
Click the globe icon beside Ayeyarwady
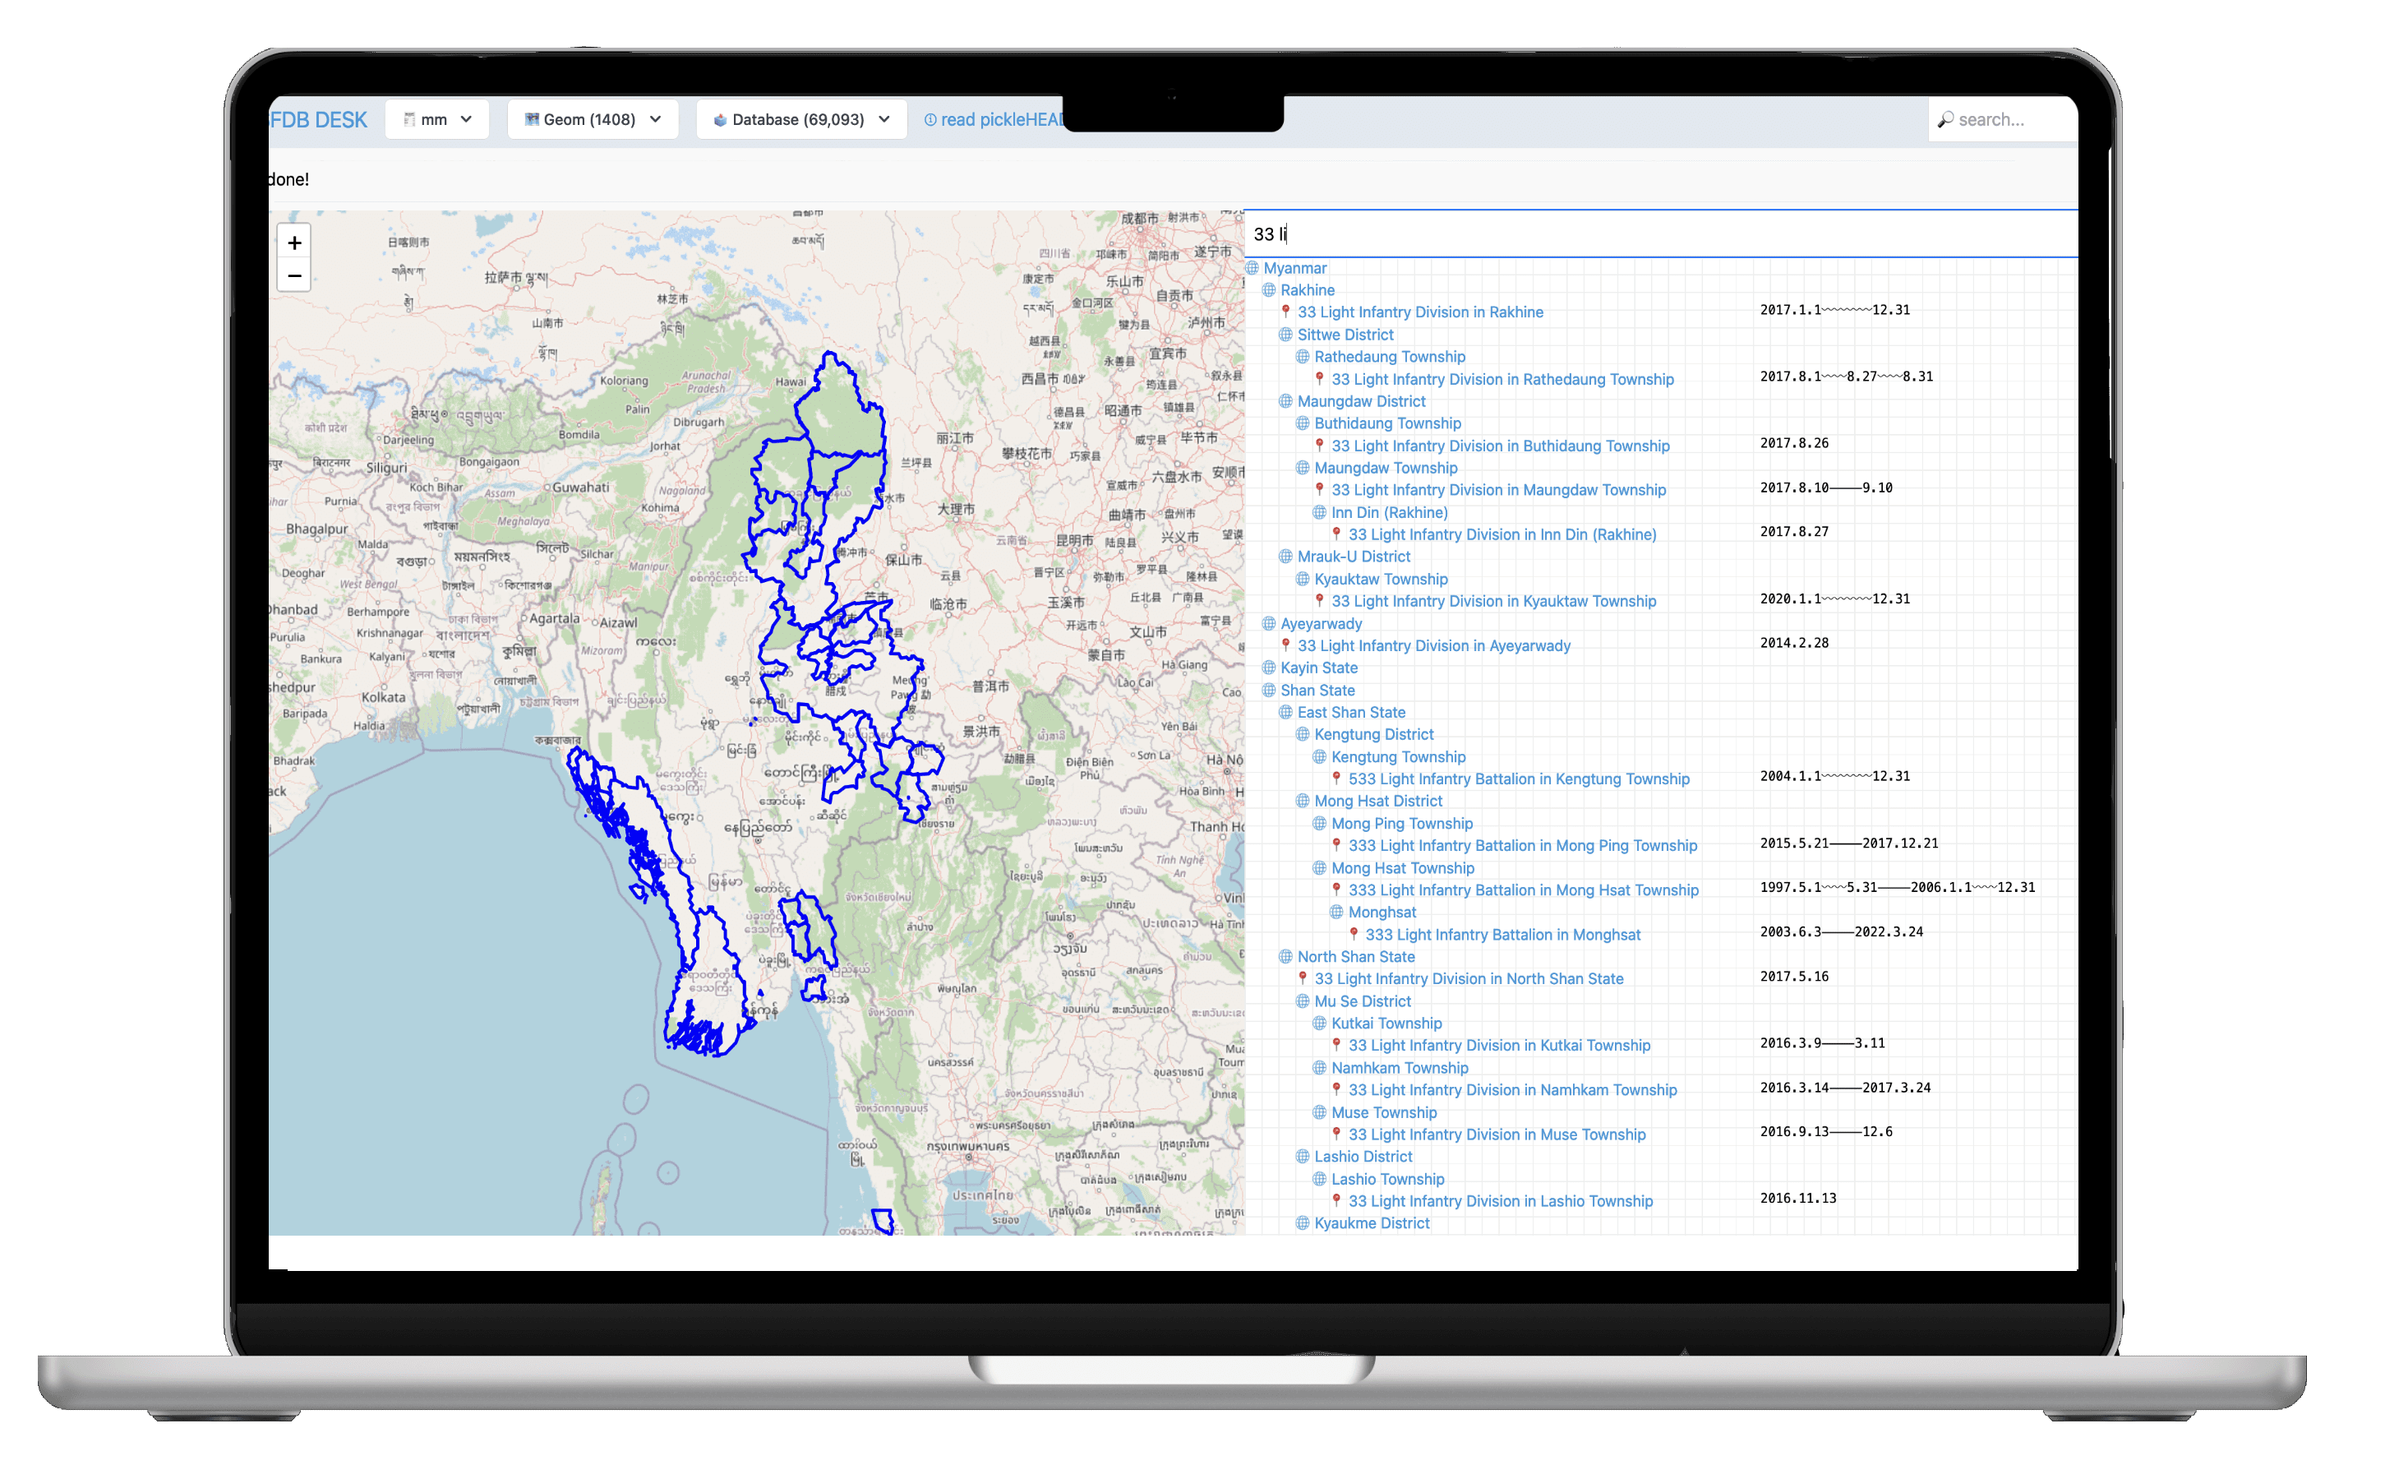pyautogui.click(x=1270, y=623)
